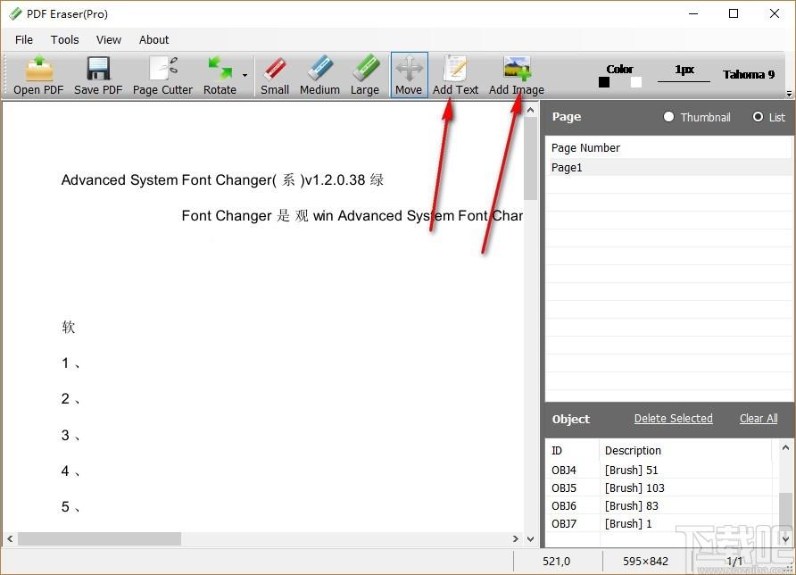Switch page panel to List view

(768, 117)
